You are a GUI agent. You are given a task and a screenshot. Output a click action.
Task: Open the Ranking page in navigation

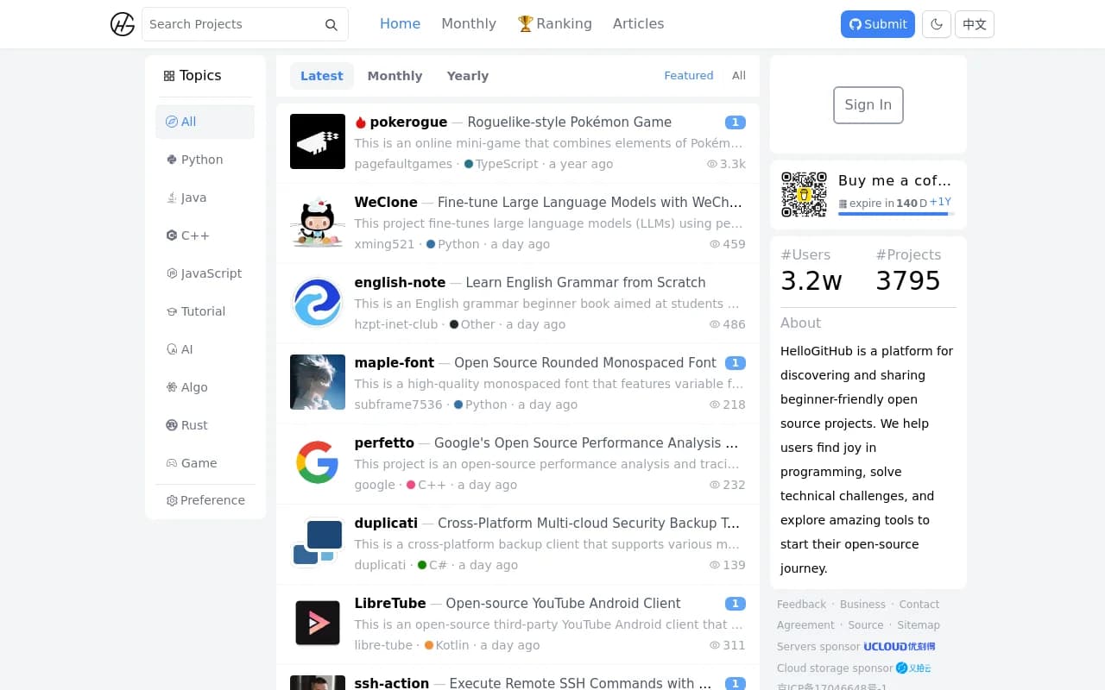click(x=554, y=24)
